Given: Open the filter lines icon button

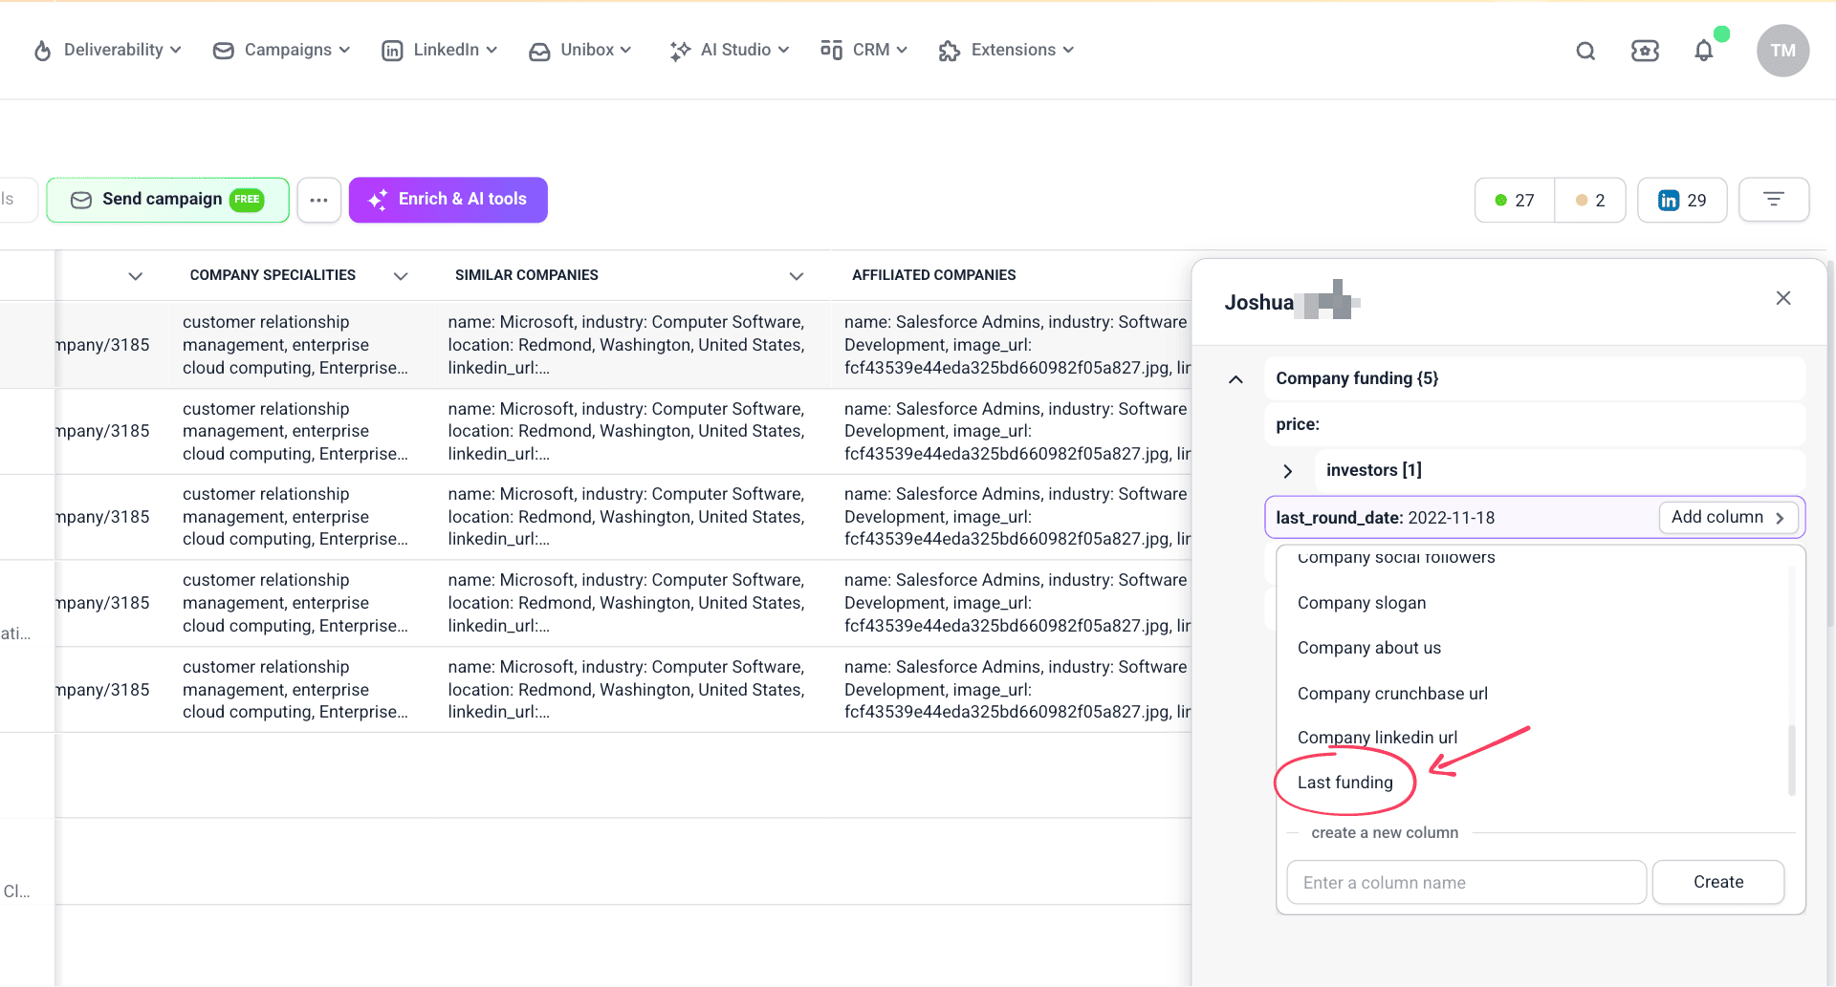Looking at the screenshot, I should click(x=1774, y=200).
